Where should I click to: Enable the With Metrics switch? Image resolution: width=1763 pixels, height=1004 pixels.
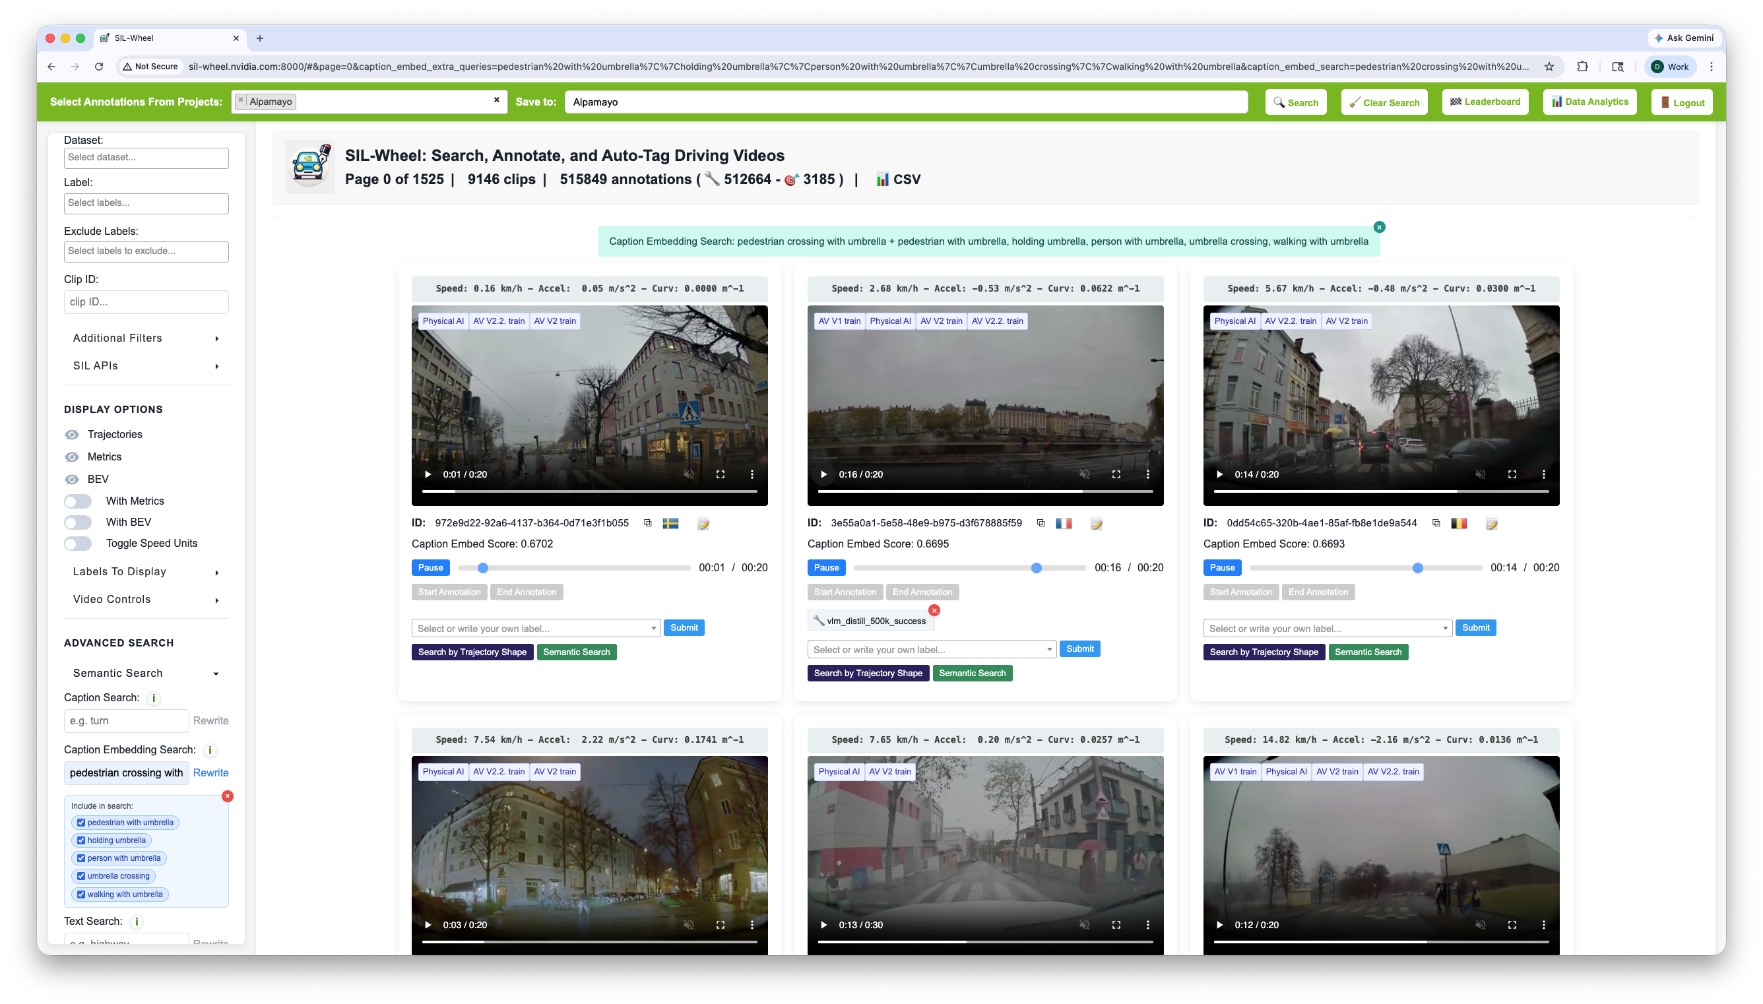click(x=78, y=501)
